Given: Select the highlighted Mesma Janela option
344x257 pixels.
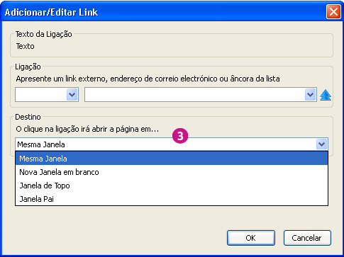Looking at the screenshot, I should [172, 159].
